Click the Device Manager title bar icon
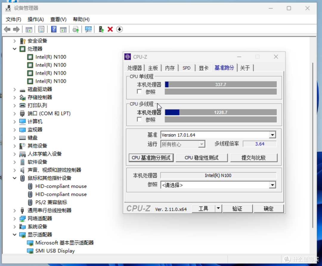Image resolution: width=322 pixels, height=266 pixels. tap(8, 8)
